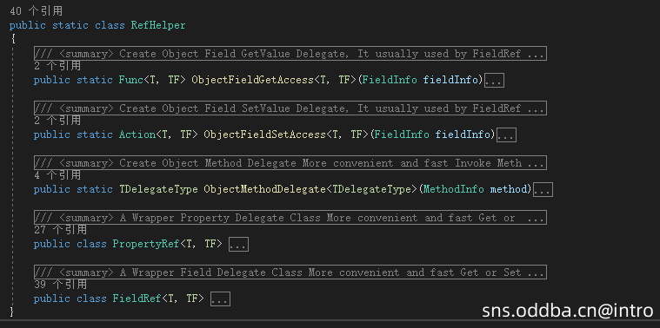Expand the Wrapper Property Delegate summary comment
660x328 pixels.
(x=290, y=217)
